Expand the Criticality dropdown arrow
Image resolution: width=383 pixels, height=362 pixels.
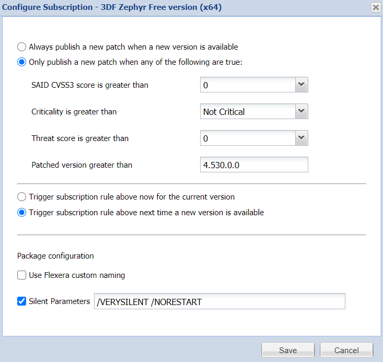pyautogui.click(x=301, y=111)
